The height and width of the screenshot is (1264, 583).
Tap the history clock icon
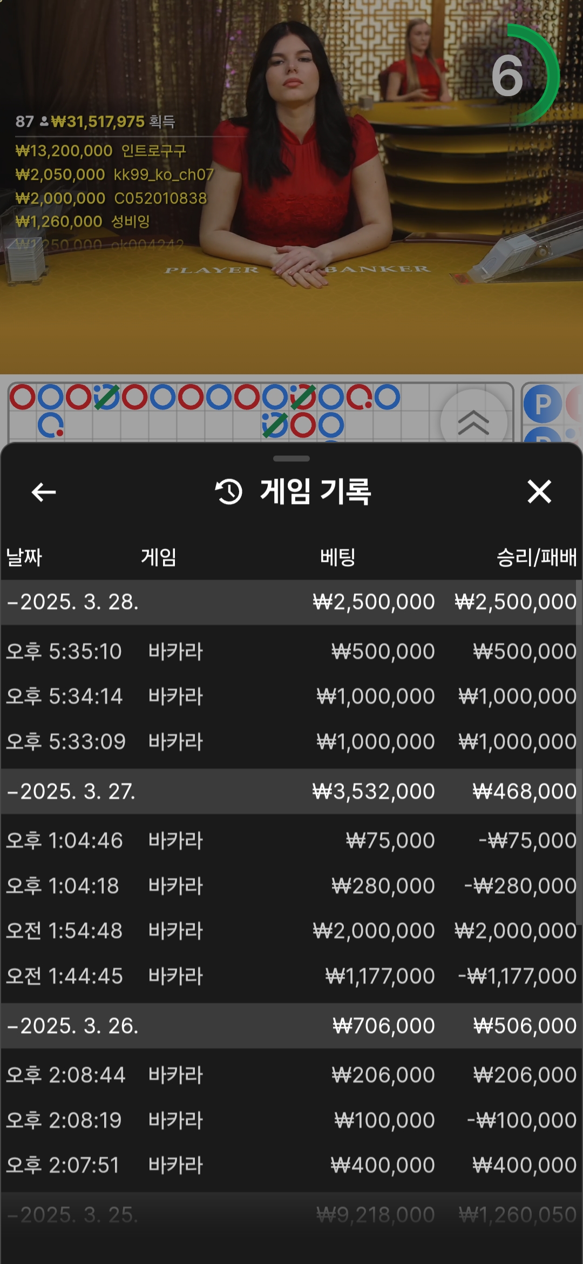click(229, 492)
